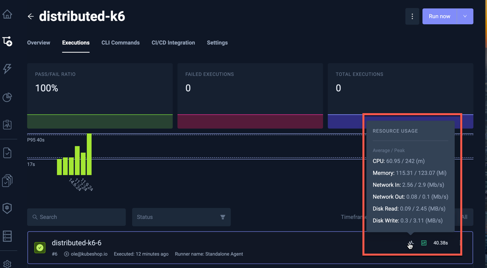Expand the Run now dropdown arrow
Viewport: 487px width, 268px height.
[465, 16]
